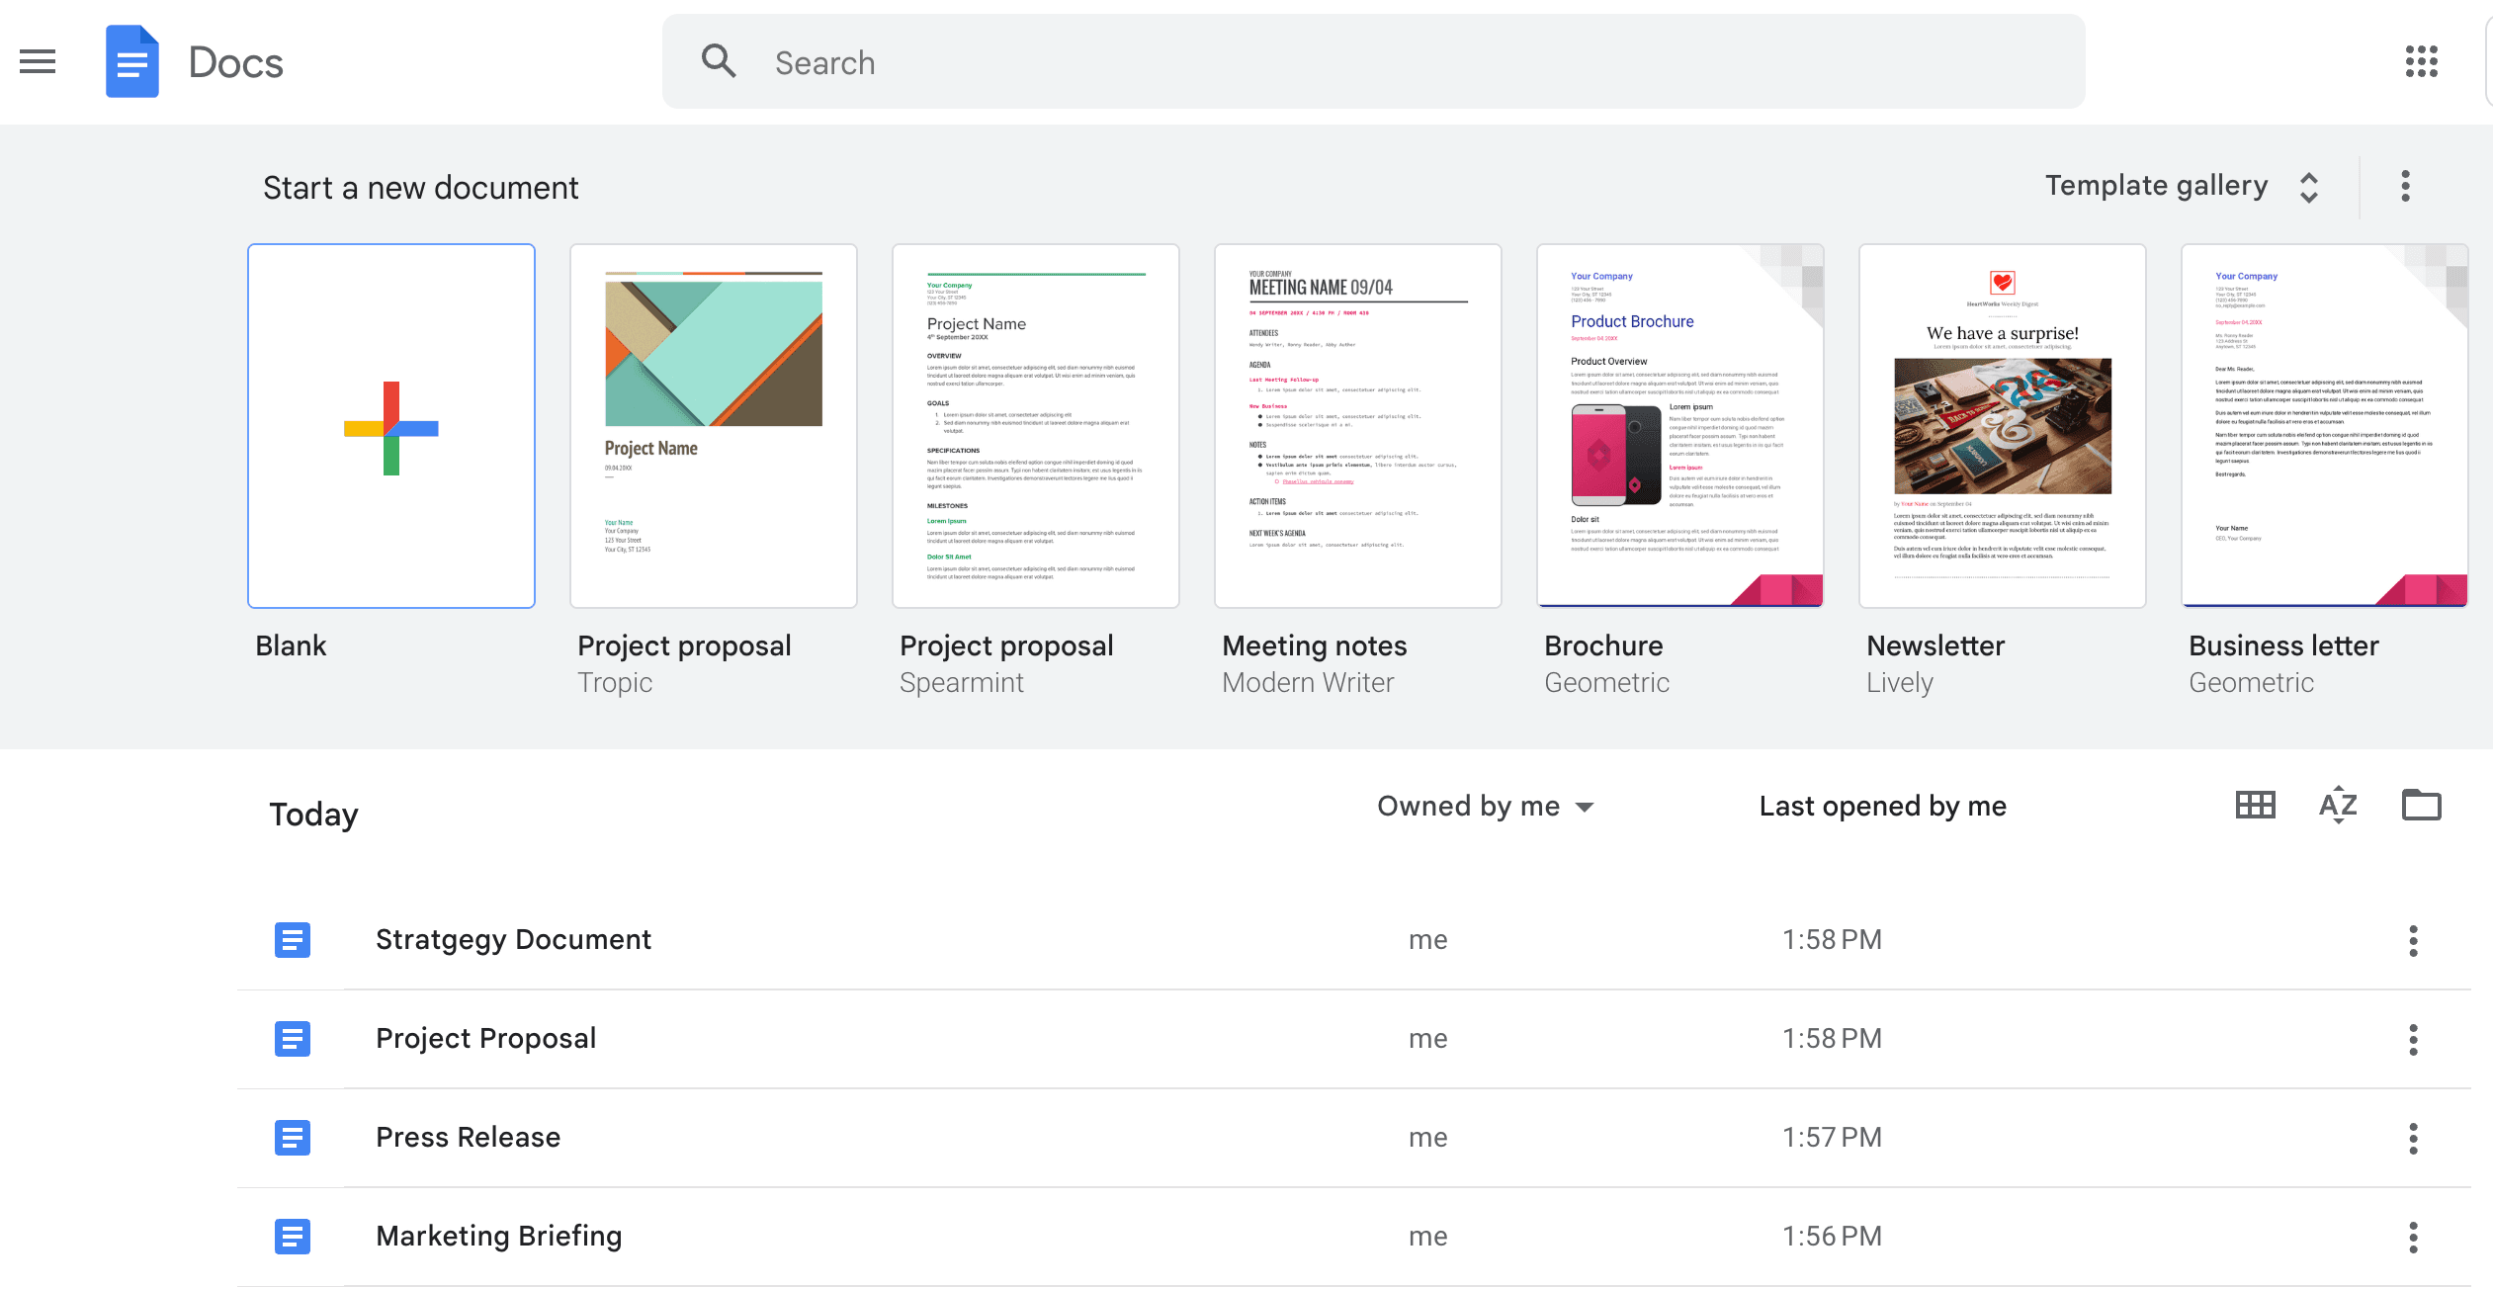Open the Marketing Briefing document
Screen dimensions: 2493x1289
tap(498, 1236)
